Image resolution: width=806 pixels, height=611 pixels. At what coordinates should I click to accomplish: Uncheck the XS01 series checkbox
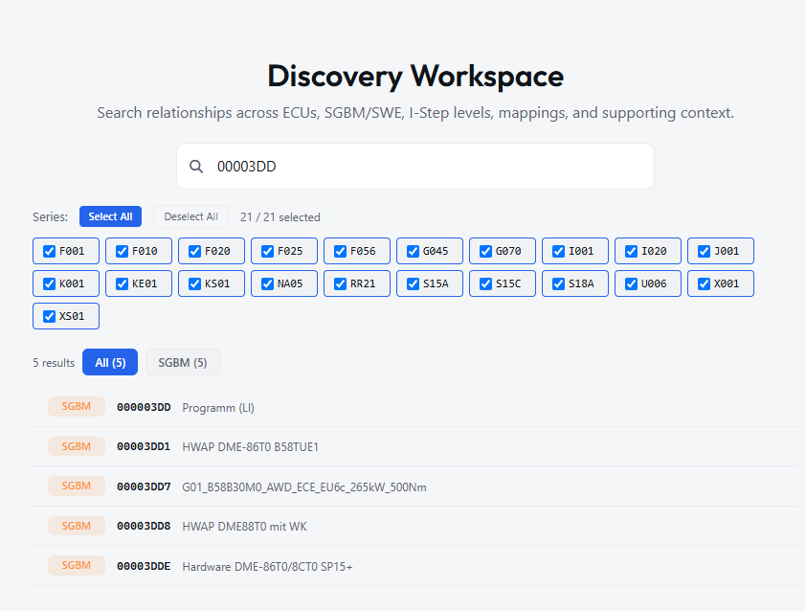(x=50, y=316)
